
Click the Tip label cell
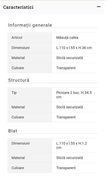pyautogui.click(x=30, y=95)
